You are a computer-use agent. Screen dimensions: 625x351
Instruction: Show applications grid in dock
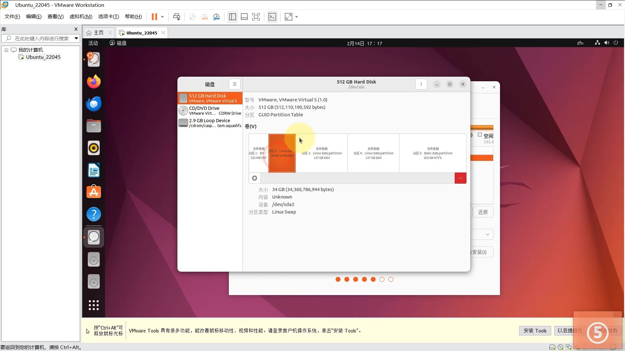94,305
